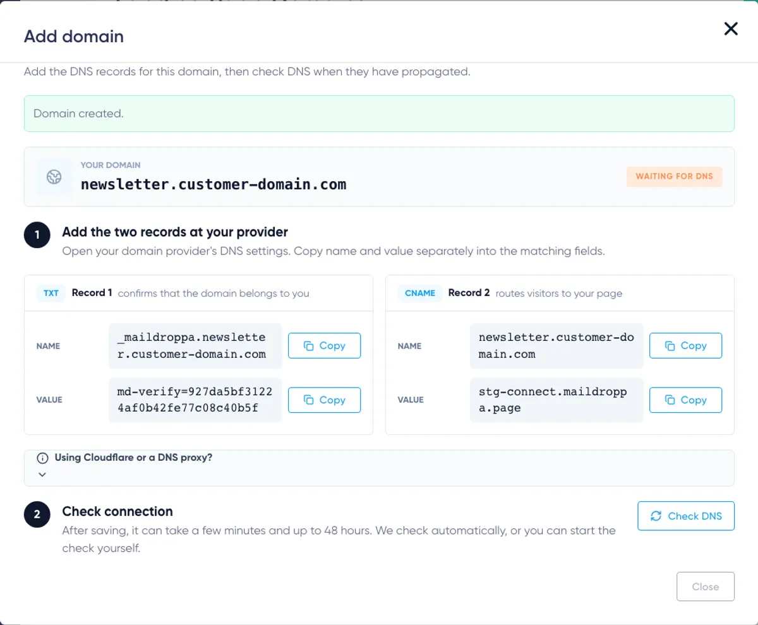The height and width of the screenshot is (625, 758).
Task: Copy the stg-connect CNAME value
Action: click(685, 400)
